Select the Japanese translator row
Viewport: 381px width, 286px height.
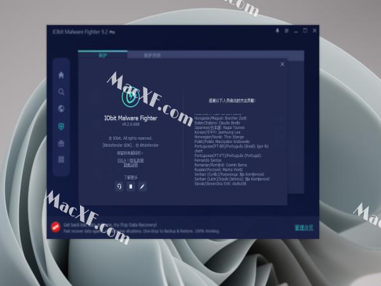[x=220, y=128]
